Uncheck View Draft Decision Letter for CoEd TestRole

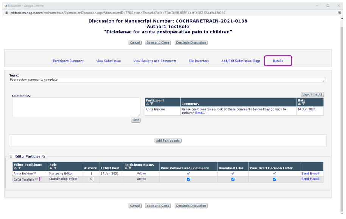coord(274,179)
